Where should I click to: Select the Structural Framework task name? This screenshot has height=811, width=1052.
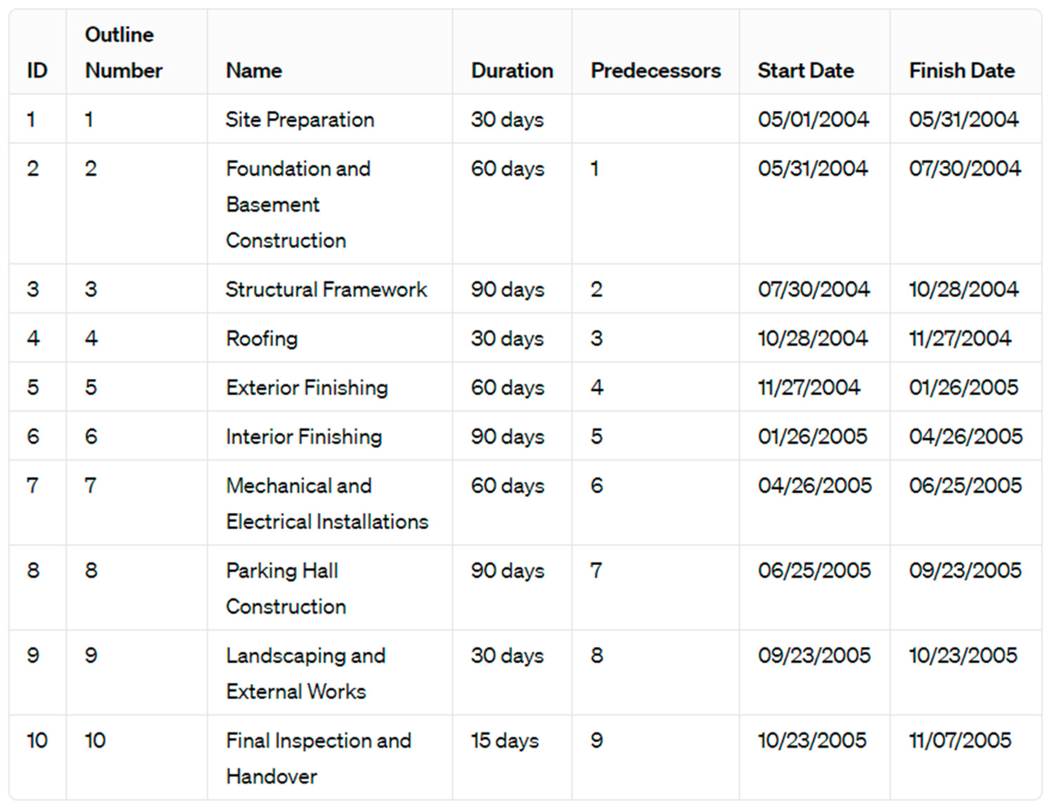(x=326, y=290)
